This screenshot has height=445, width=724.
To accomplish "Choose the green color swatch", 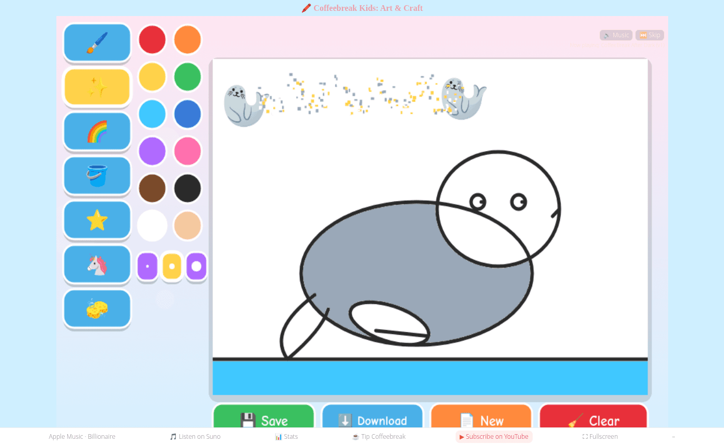I will 187,77.
